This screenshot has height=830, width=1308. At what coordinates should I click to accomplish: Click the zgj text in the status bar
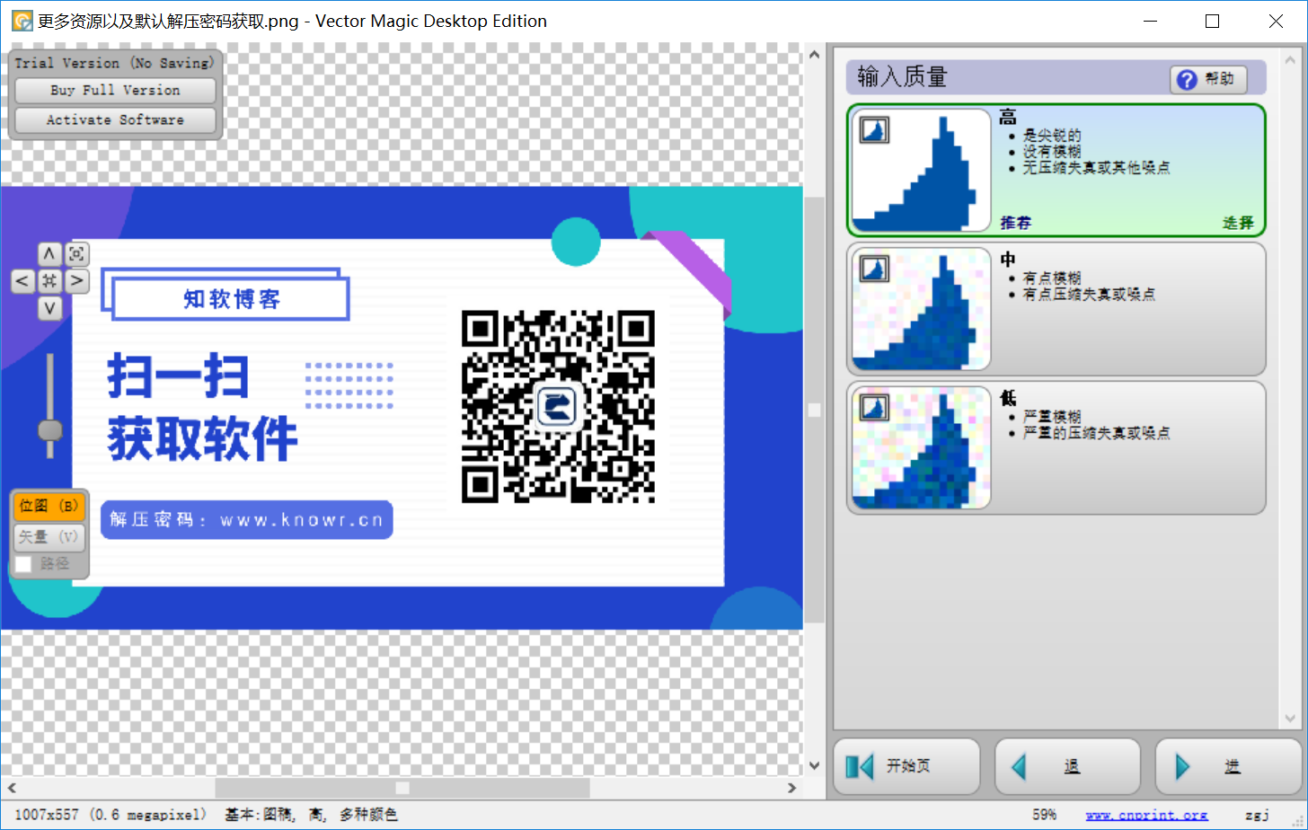1257,816
